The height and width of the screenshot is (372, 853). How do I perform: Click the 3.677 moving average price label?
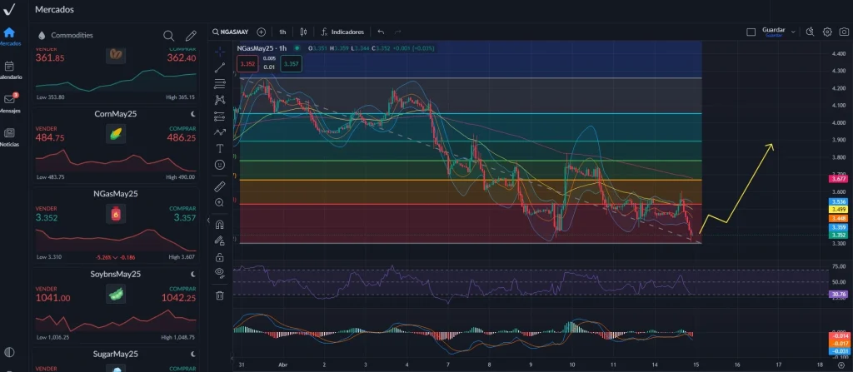click(837, 178)
